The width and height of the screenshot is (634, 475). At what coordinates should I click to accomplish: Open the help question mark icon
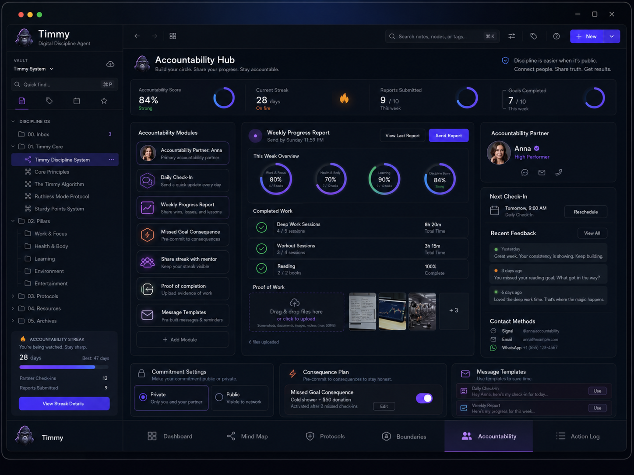click(557, 36)
